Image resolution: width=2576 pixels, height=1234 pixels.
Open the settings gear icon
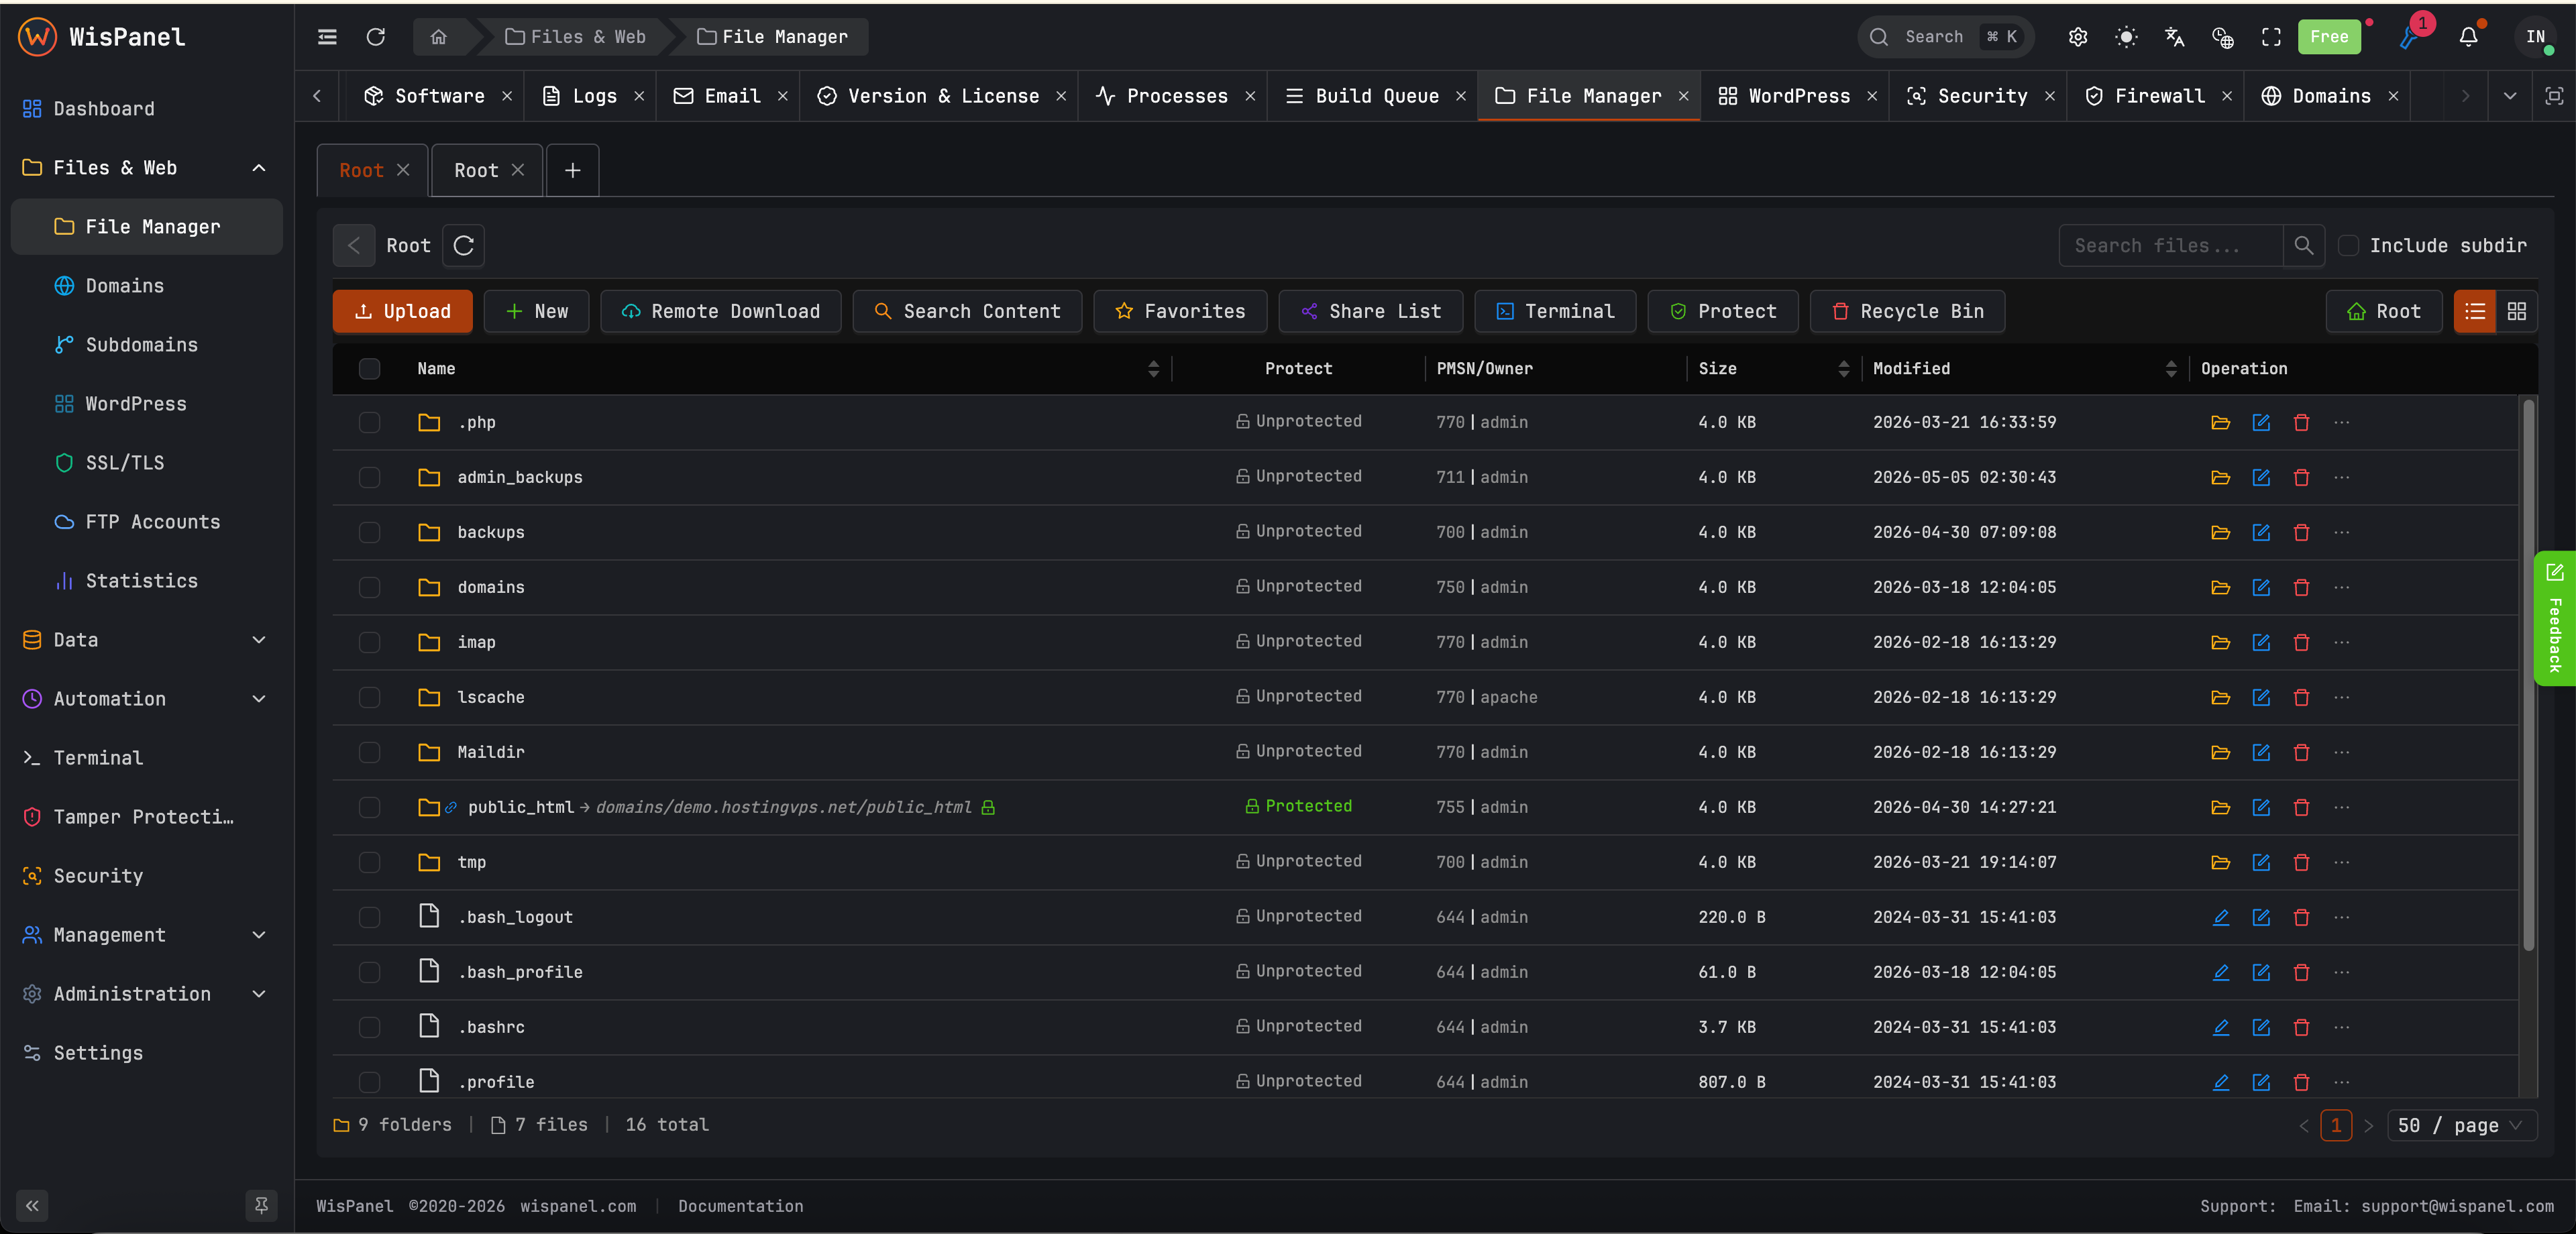[2078, 37]
